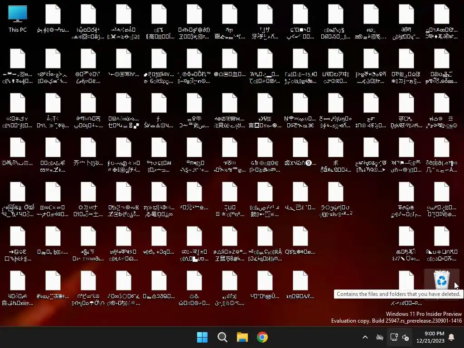The width and height of the screenshot is (464, 348).
Task: Select the file whose name starts with N
Action: (300, 111)
